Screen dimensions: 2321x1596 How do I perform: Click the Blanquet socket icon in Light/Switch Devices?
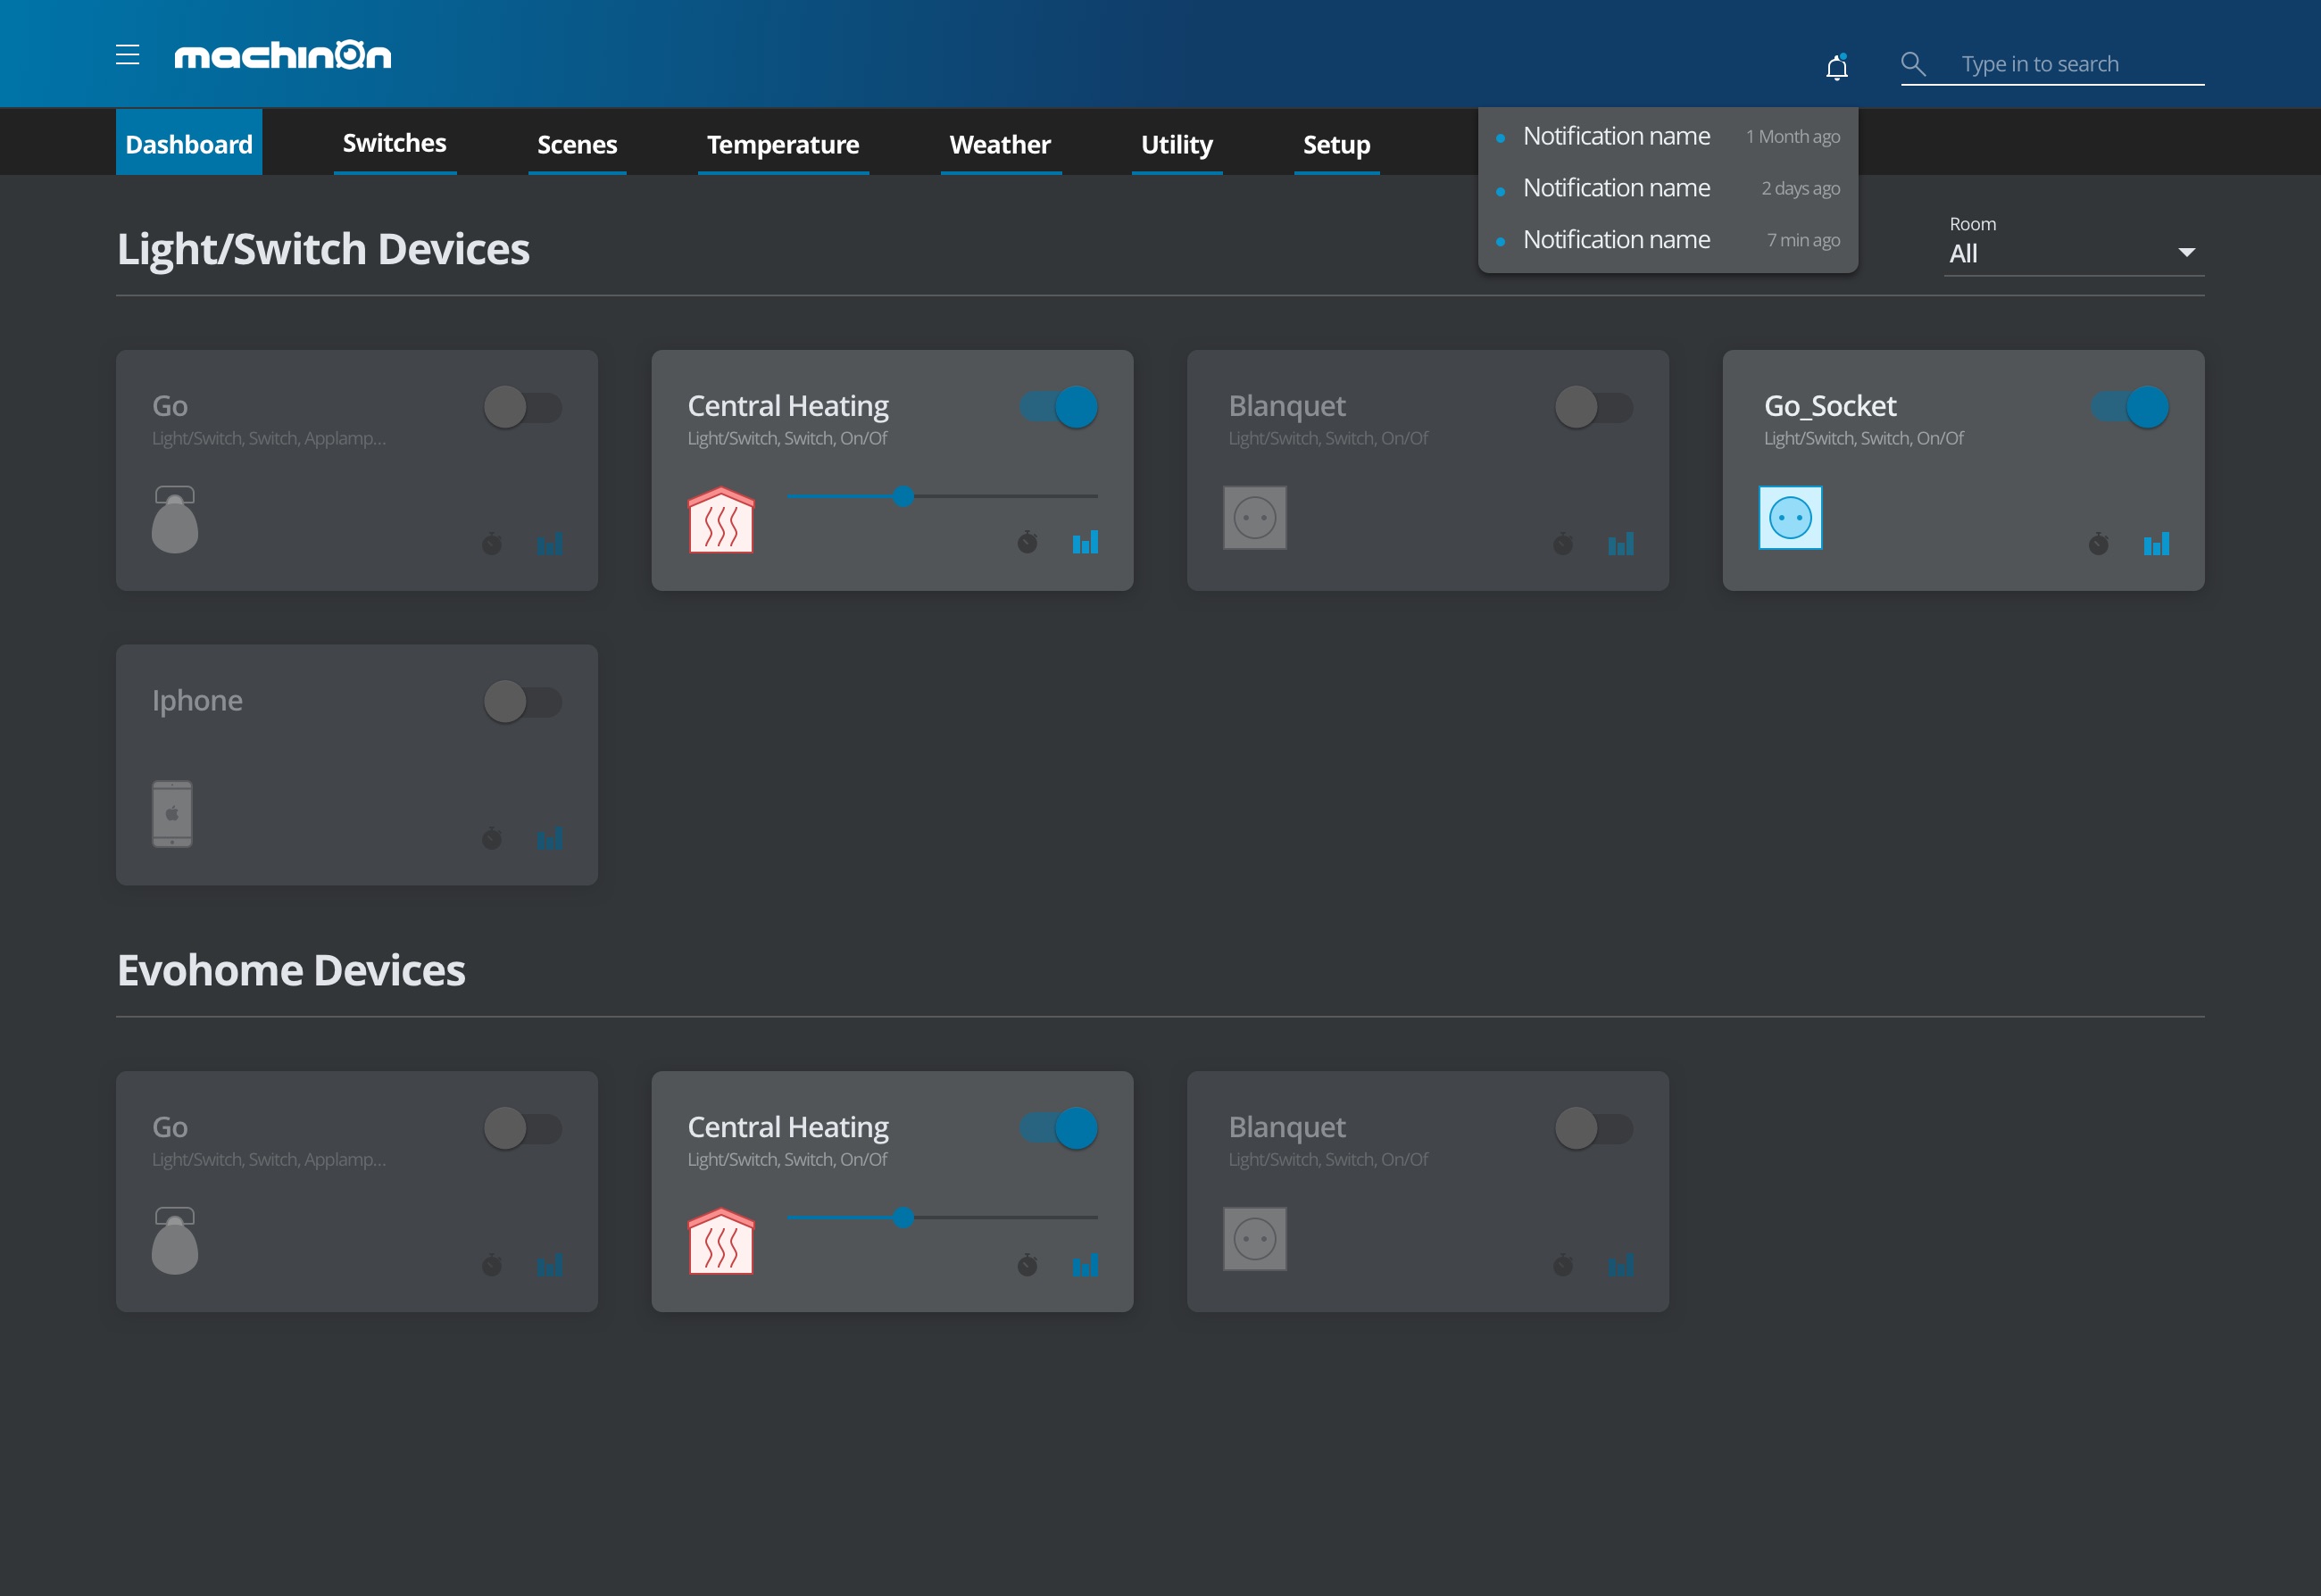(1255, 518)
